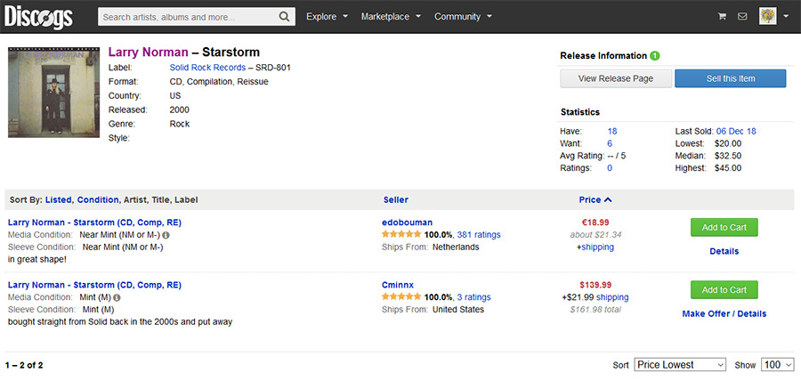Expand the Explore menu
801x381 pixels.
(x=327, y=17)
